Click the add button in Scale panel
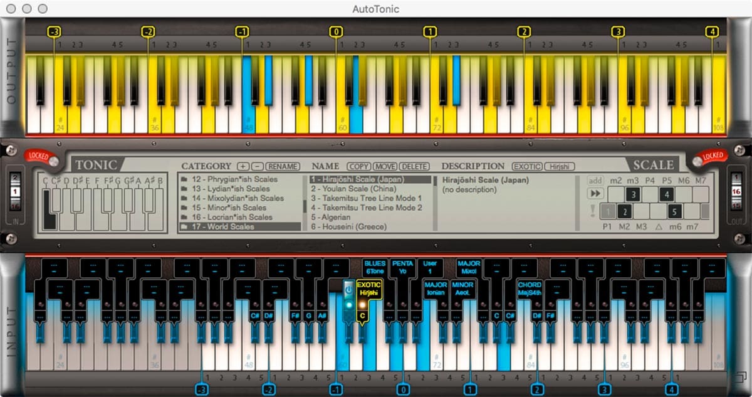This screenshot has height=397, width=752. [x=595, y=180]
